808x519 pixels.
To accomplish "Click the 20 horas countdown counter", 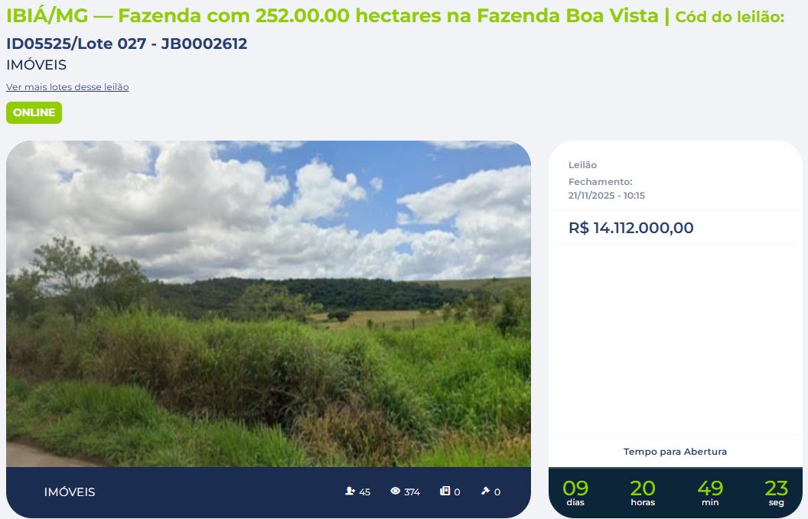I will [643, 493].
